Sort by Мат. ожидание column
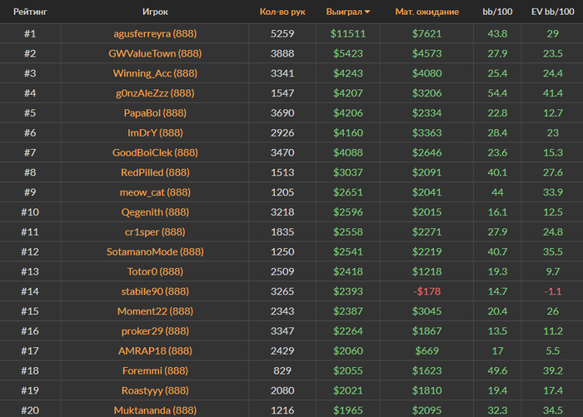Viewport: 583px width, 417px height. coord(426,12)
